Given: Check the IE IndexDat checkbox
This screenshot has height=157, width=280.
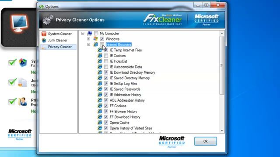Looking at the screenshot, I should pyautogui.click(x=106, y=61).
